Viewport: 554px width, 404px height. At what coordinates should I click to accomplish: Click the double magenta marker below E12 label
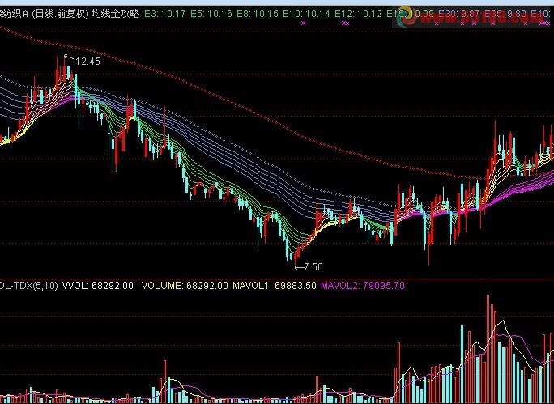(x=346, y=23)
